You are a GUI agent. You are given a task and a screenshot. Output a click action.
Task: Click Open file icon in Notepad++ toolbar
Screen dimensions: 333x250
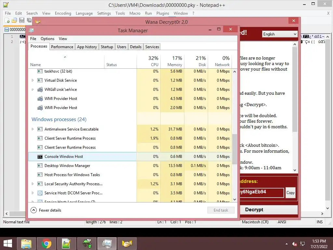14,21
